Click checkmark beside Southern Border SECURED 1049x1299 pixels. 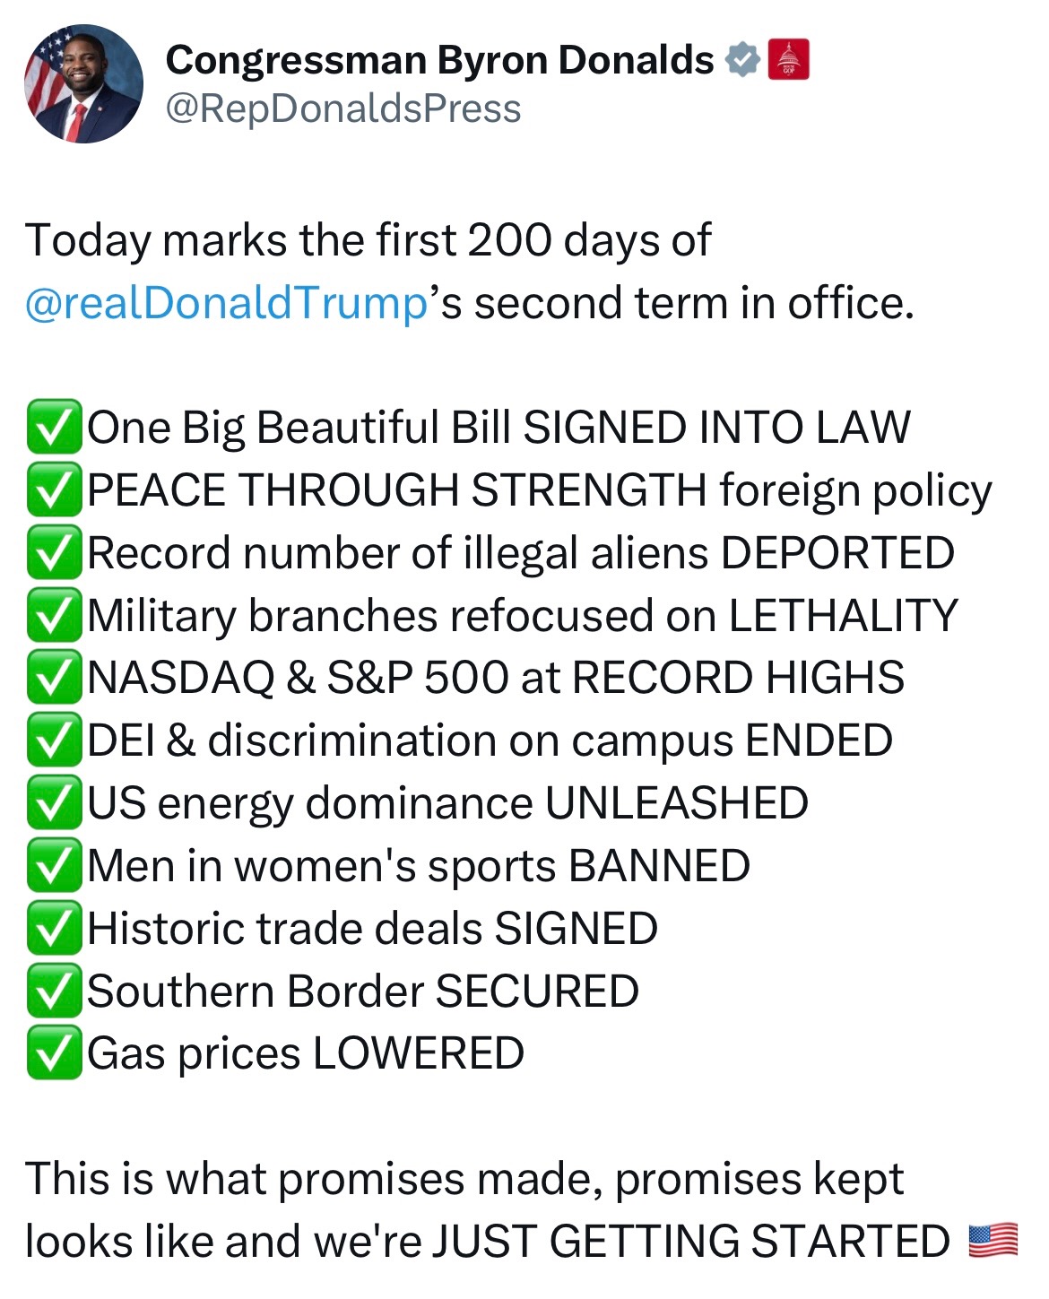[x=54, y=992]
